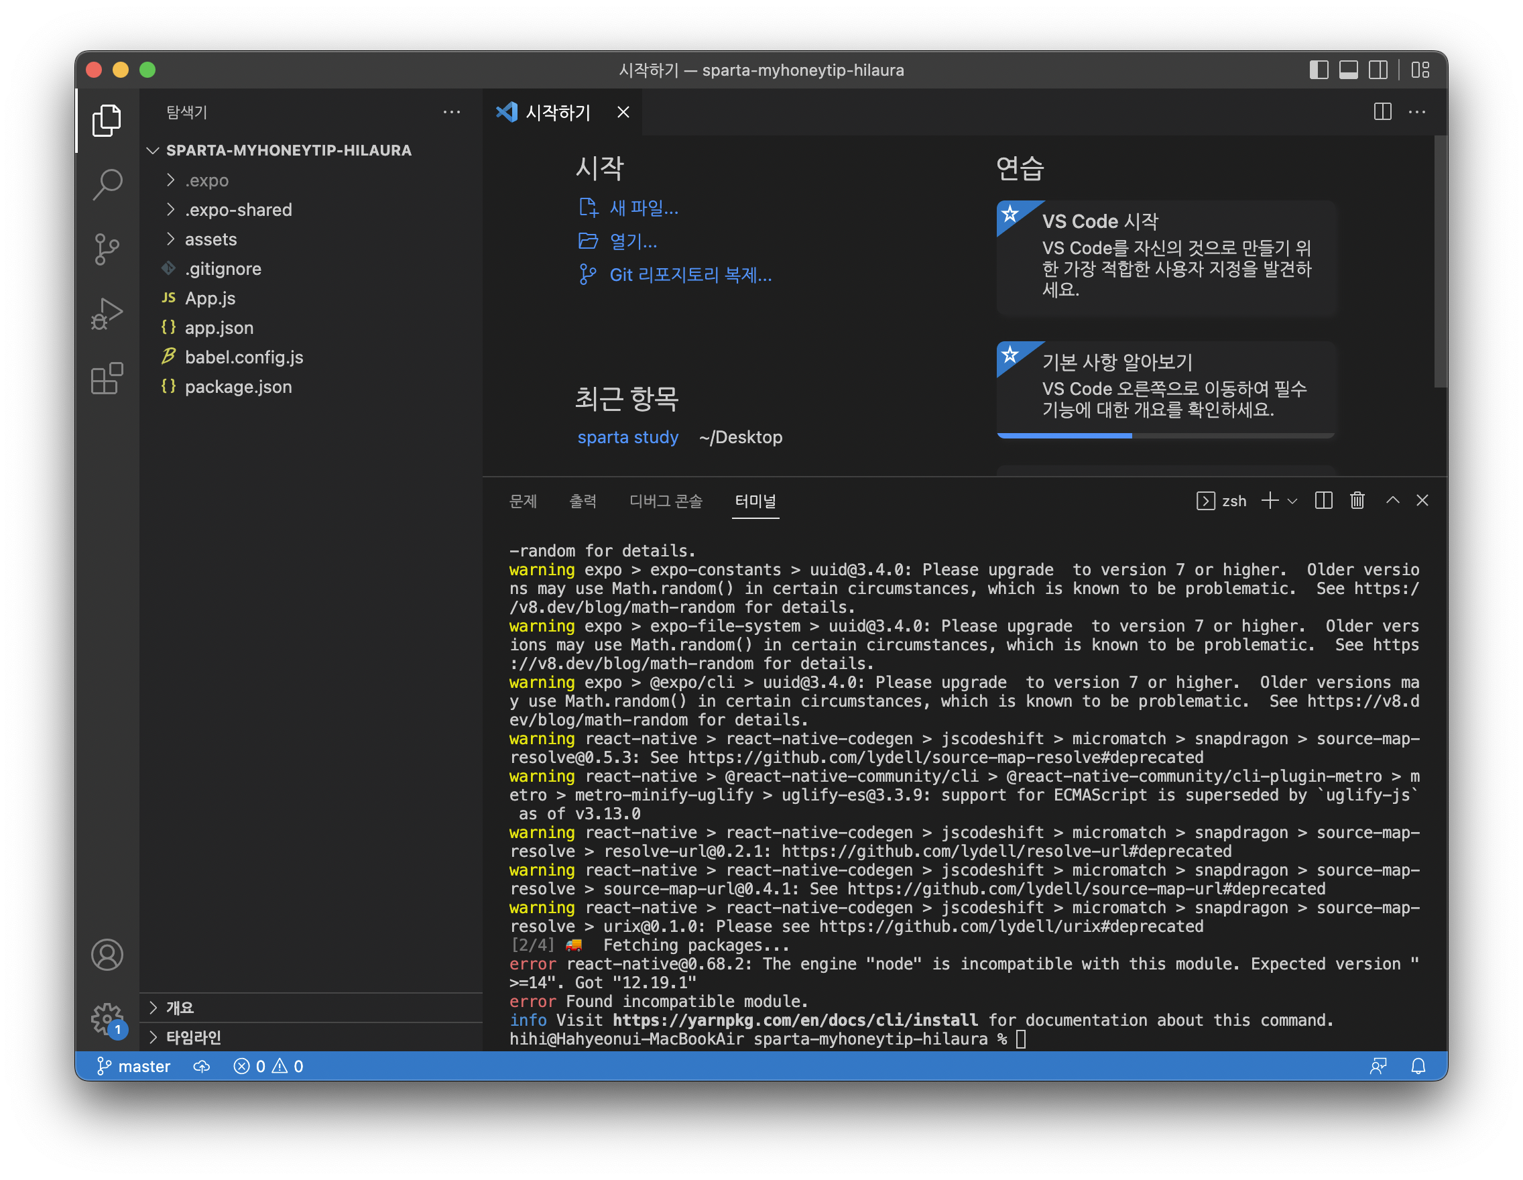Expand the 개요 outline section
The height and width of the screenshot is (1180, 1523).
click(x=311, y=1008)
